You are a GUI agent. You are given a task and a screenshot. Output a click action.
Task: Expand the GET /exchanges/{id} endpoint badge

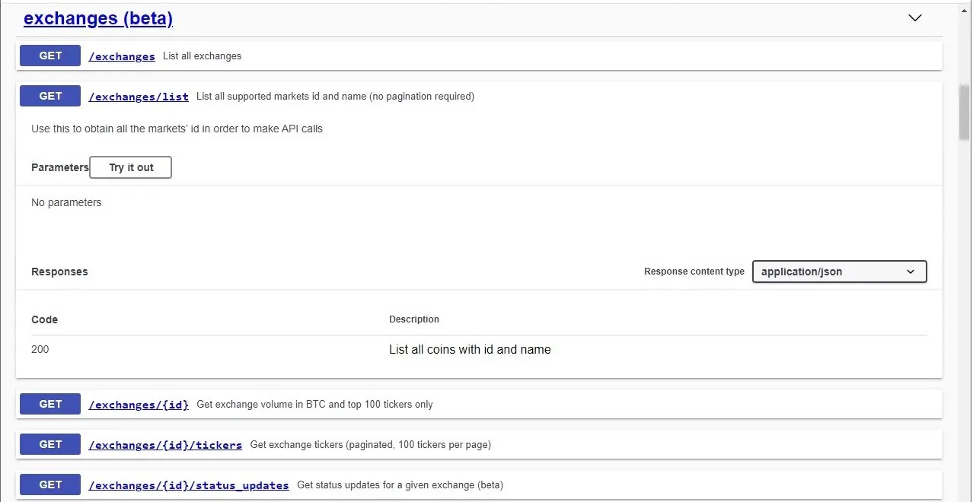(x=50, y=404)
